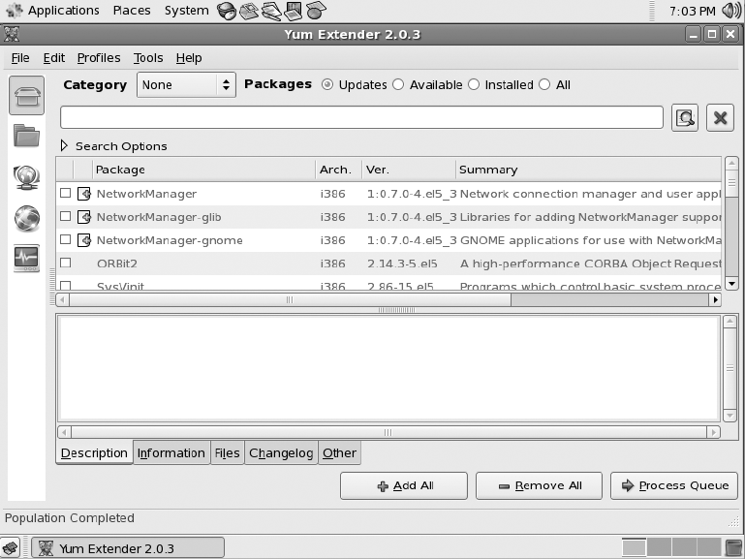Check the NetworkManager package checkbox
This screenshot has height=559, width=745.
(x=66, y=193)
